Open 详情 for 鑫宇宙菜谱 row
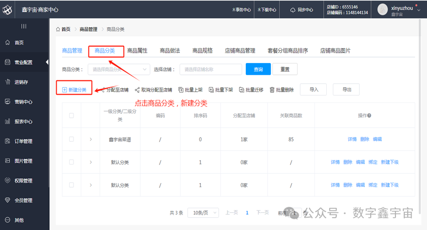The image size is (427, 230). point(352,139)
